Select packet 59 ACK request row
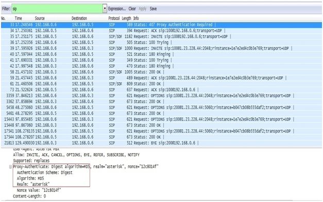The height and width of the screenshot is (202, 323). 161,78
